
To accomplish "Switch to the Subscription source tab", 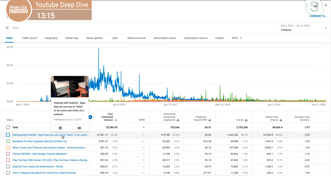I will (x=196, y=38).
